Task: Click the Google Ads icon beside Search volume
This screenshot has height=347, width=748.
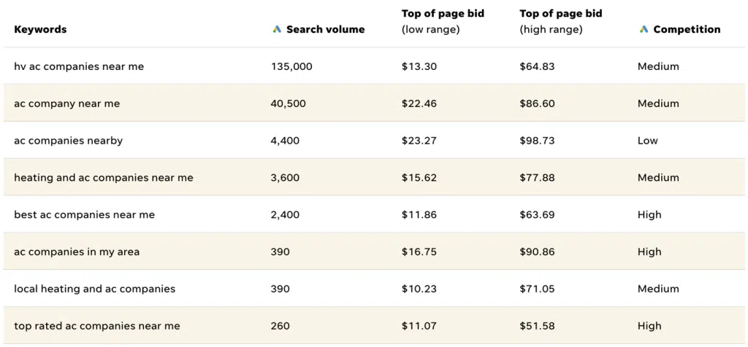Action: [x=277, y=30]
